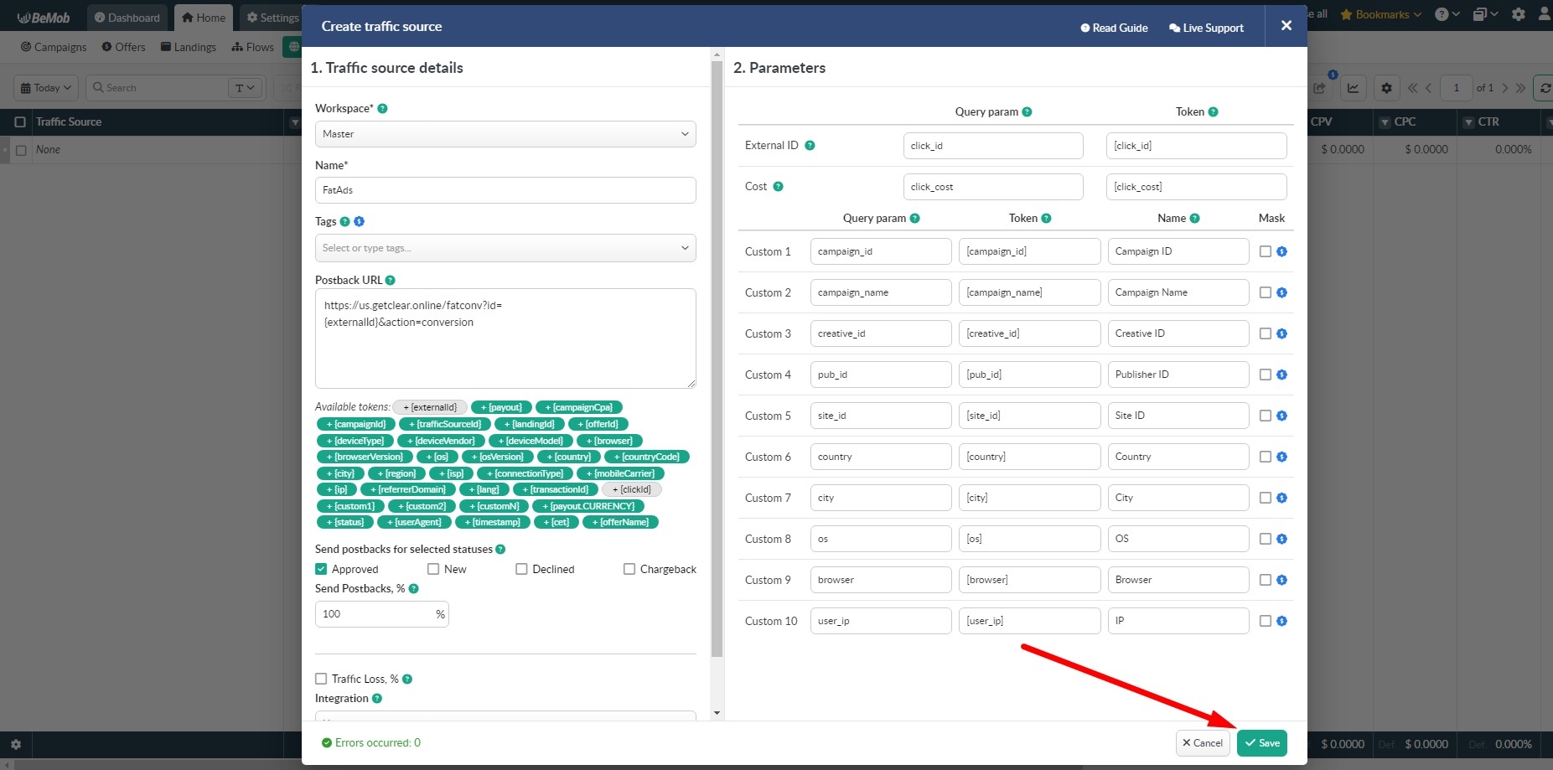Open the export share icon in toolbar
Screen dimensions: 1553x770
coord(1320,88)
